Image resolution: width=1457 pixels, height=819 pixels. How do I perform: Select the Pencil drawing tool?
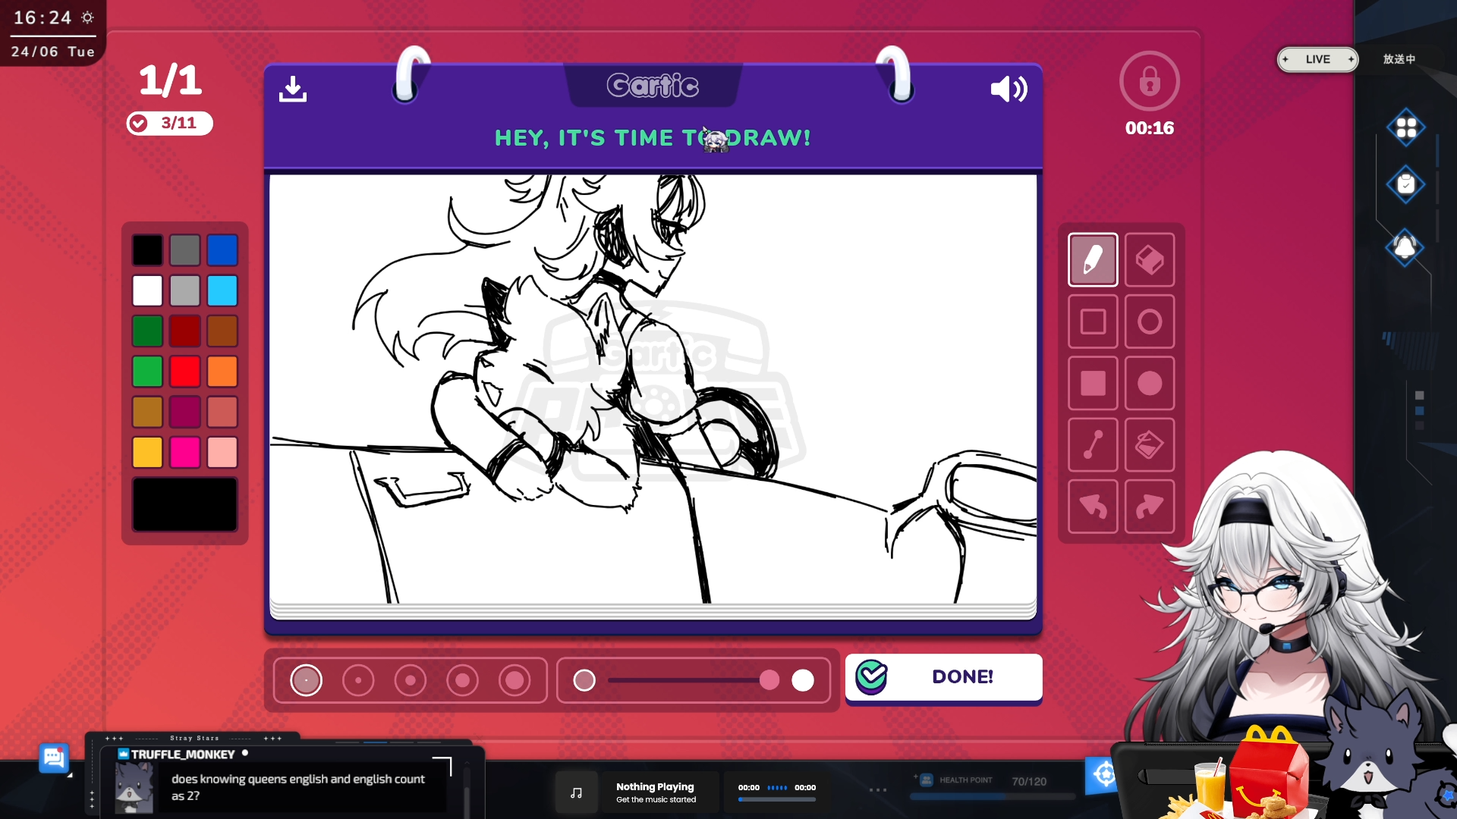point(1093,260)
